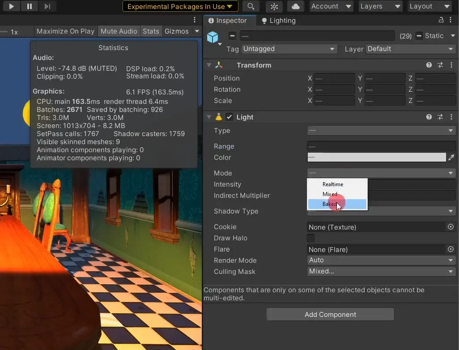Open Transform component preset settings icon
The width and height of the screenshot is (459, 350).
click(440, 65)
